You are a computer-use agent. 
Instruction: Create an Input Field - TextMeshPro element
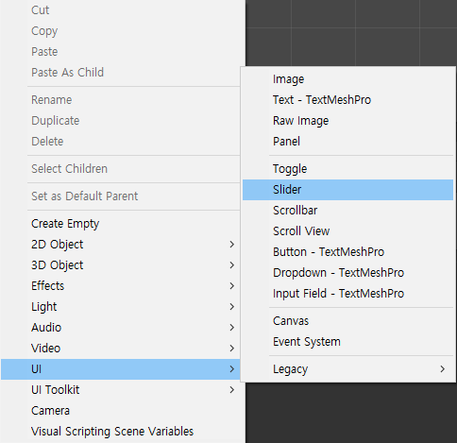347,294
